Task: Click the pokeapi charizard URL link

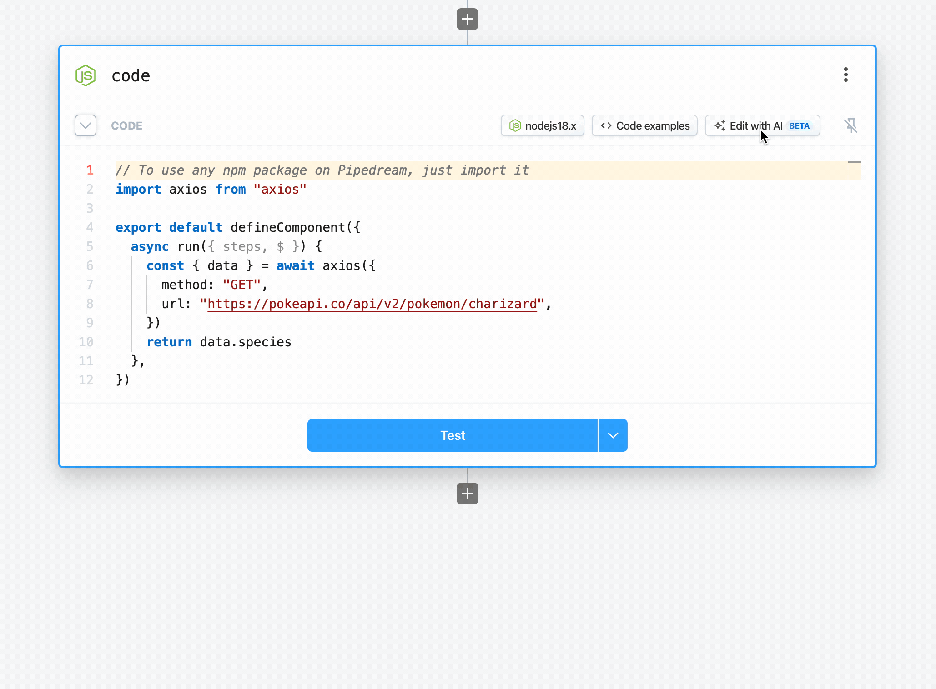Action: 372,304
